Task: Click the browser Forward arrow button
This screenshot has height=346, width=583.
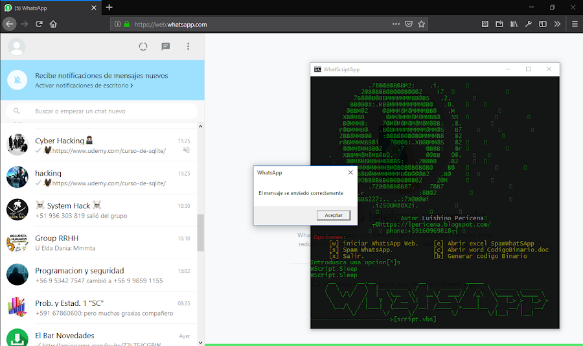Action: pyautogui.click(x=25, y=24)
